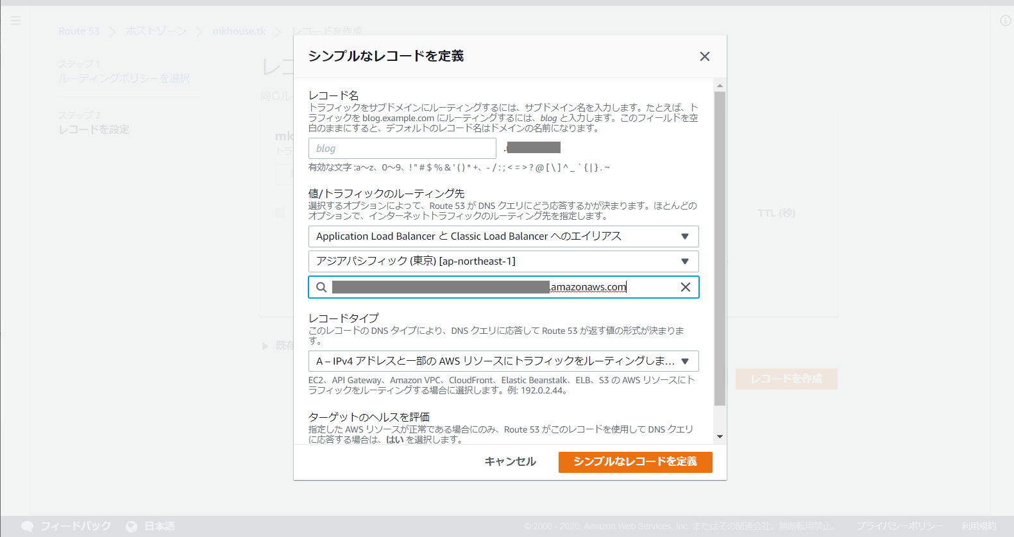Click フィードバック in the footer
Screen dimensions: 1014x537
76,526
